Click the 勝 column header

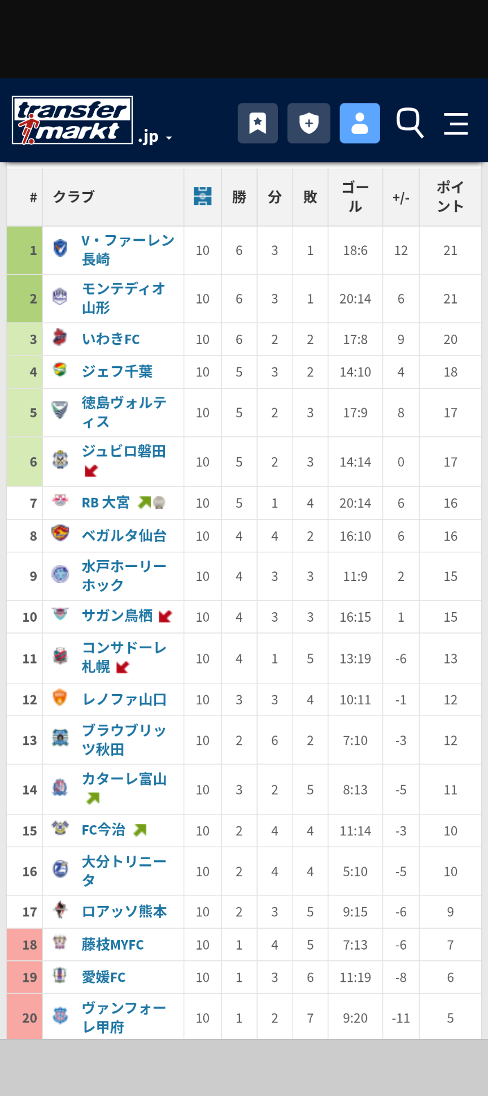pyautogui.click(x=239, y=197)
